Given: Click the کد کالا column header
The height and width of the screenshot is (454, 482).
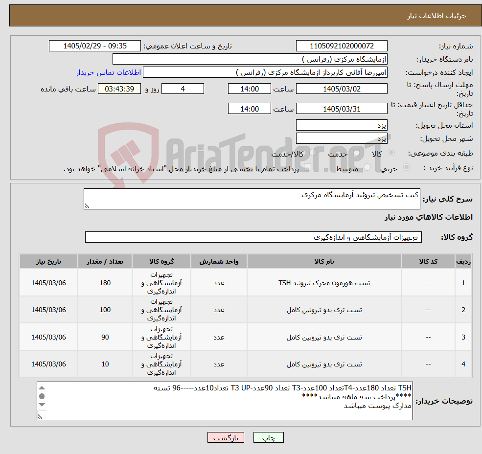Looking at the screenshot, I should tap(428, 261).
